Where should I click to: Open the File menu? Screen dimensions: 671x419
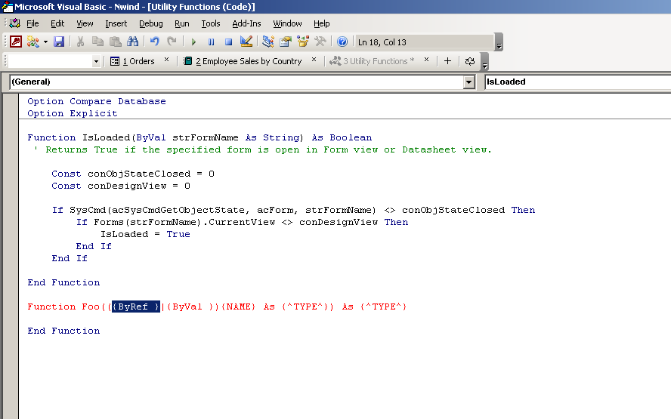32,23
